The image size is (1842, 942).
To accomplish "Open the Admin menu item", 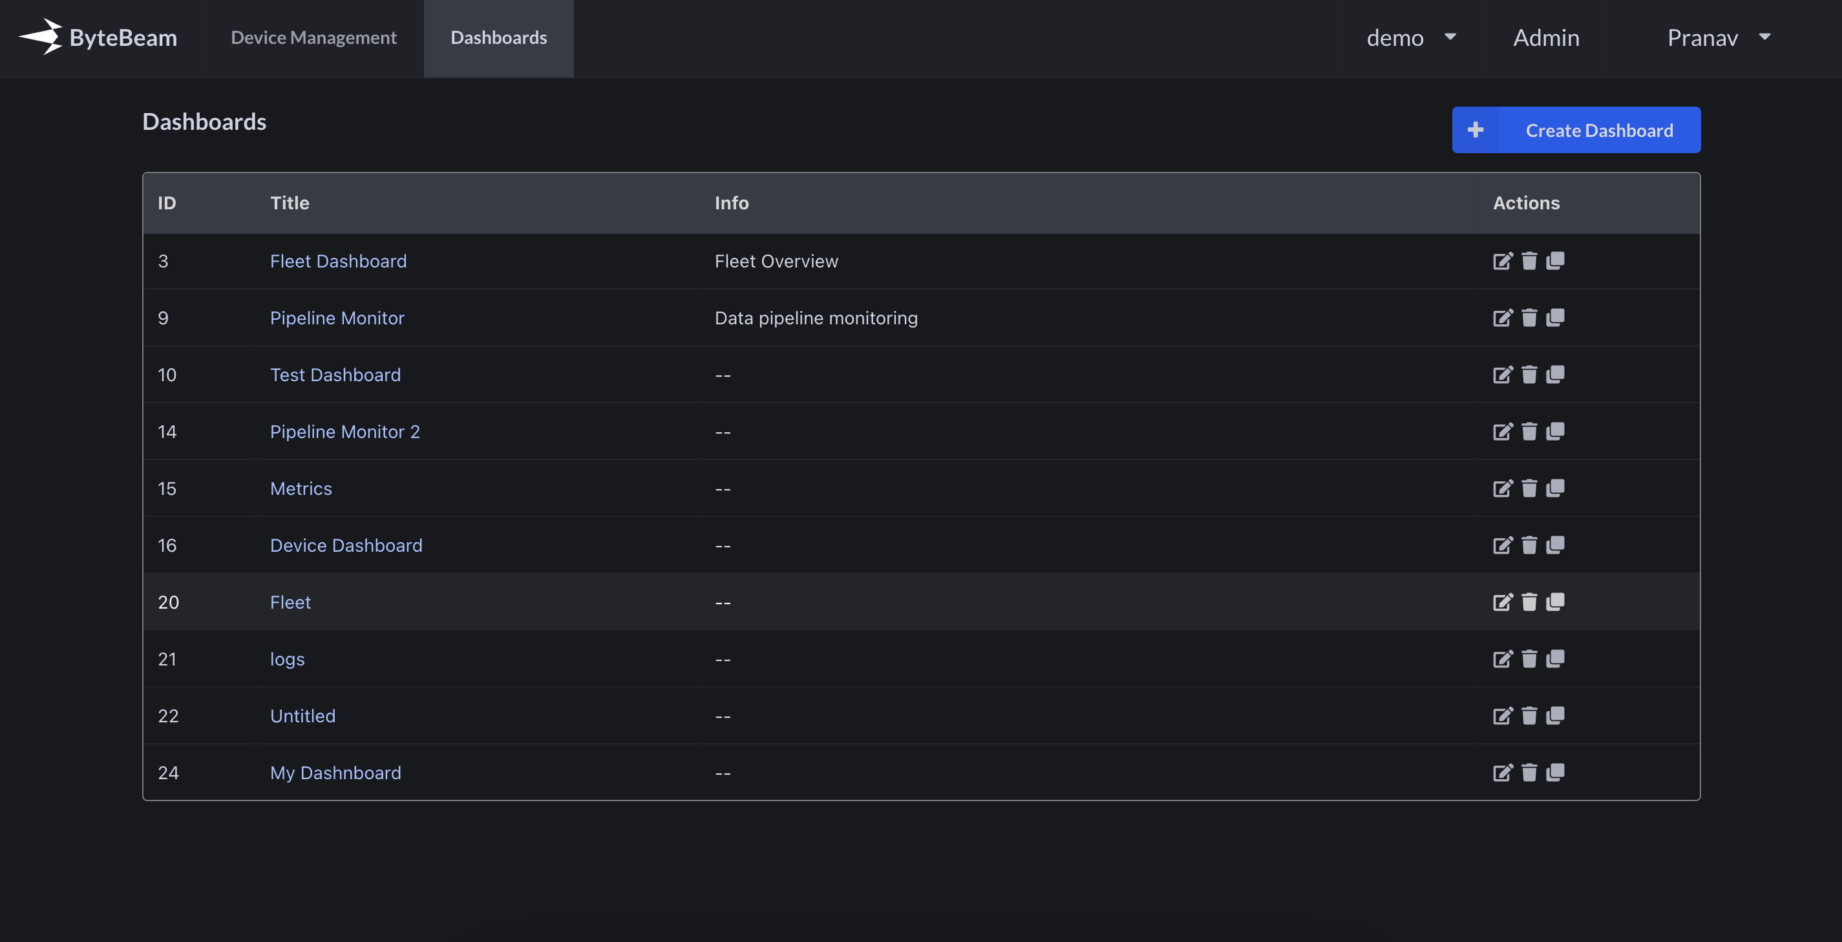I will [1546, 37].
